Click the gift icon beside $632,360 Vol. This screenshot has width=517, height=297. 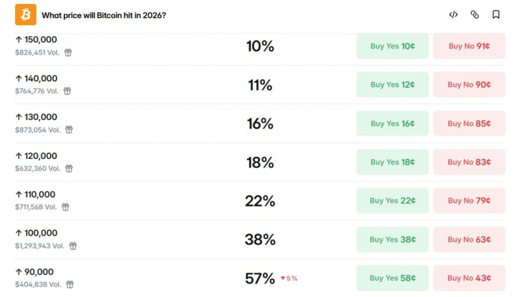(x=69, y=169)
